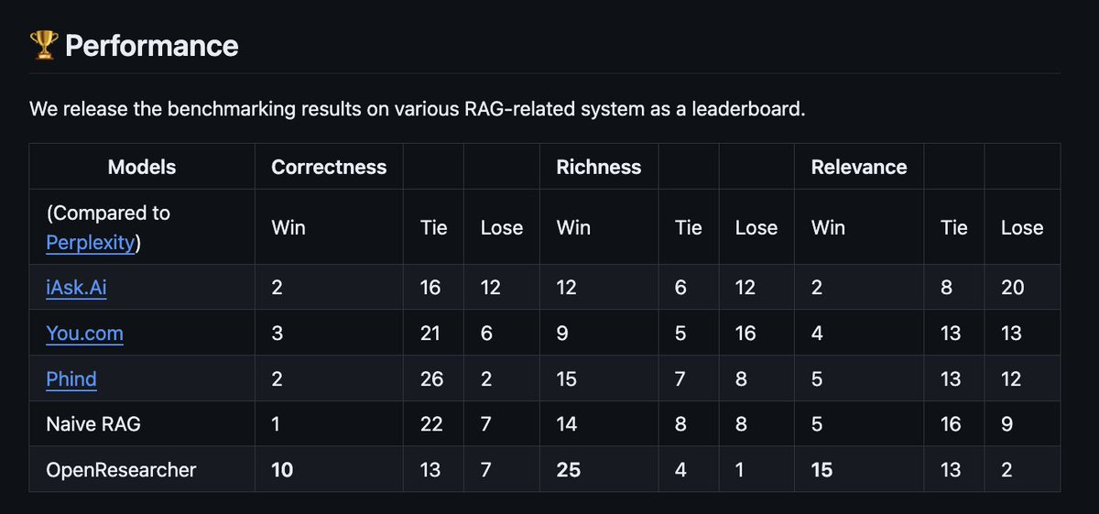Open the Perplexity link
This screenshot has width=1099, height=514.
(91, 243)
